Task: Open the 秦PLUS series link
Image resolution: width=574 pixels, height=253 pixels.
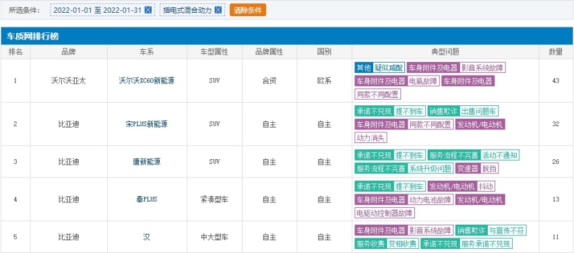Action: (x=147, y=200)
